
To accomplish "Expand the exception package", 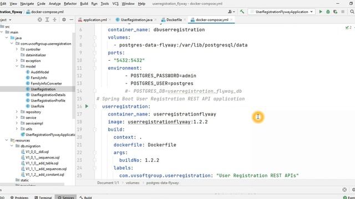I will pos(17,61).
